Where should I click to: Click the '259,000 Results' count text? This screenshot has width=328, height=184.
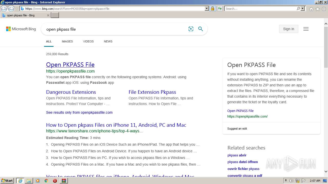pos(57,54)
